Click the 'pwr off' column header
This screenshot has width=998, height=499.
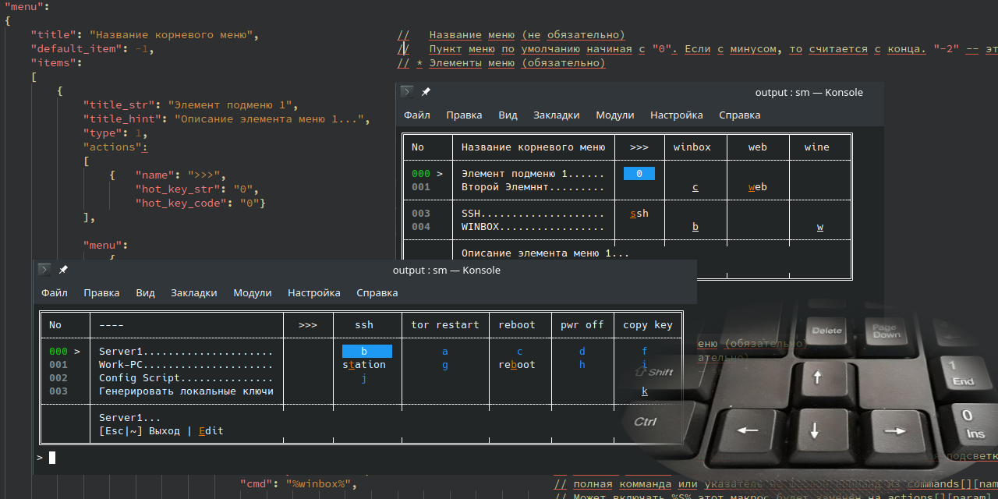click(582, 325)
